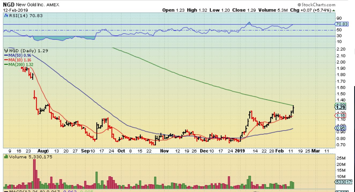
Task: Click the red MA(10) legend line swatch
Action: tap(6, 59)
